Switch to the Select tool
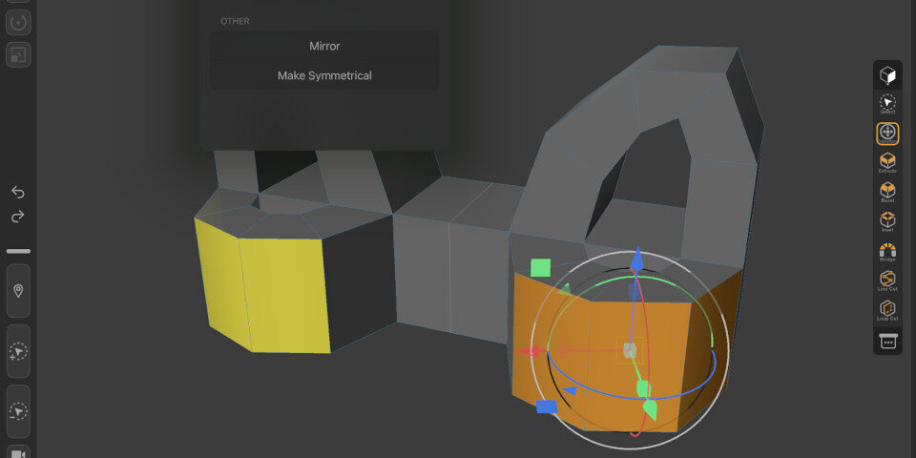The image size is (916, 458). [887, 103]
